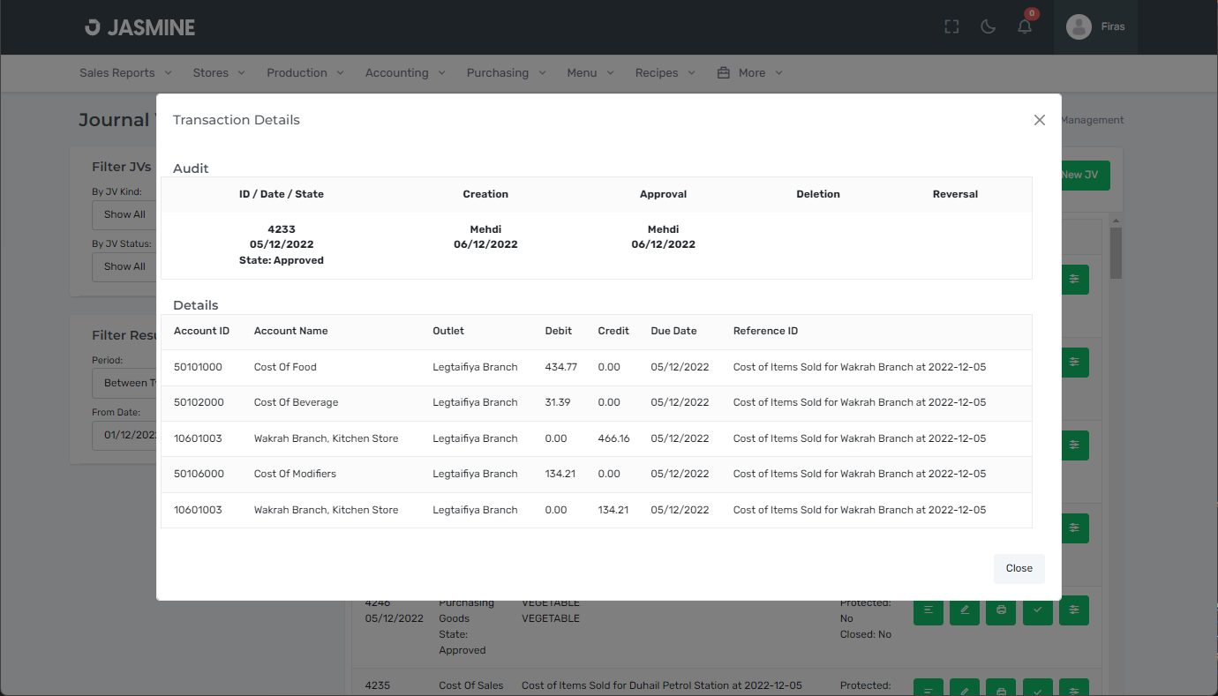The height and width of the screenshot is (696, 1218).
Task: View details of JV 4246 entry
Action: (x=928, y=610)
